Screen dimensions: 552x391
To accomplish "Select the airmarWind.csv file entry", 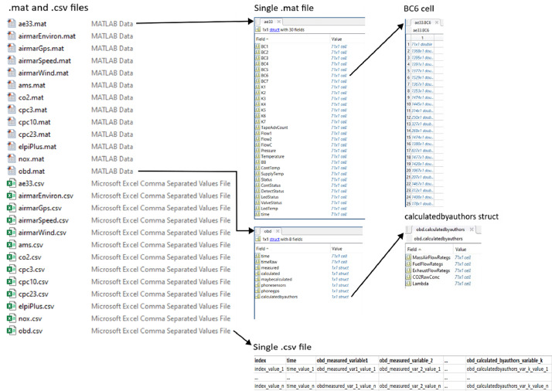I will [x=119, y=233].
